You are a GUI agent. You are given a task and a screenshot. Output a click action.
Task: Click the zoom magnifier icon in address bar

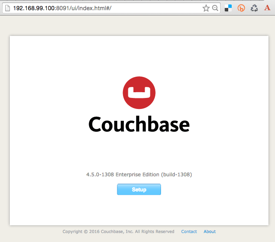point(215,8)
